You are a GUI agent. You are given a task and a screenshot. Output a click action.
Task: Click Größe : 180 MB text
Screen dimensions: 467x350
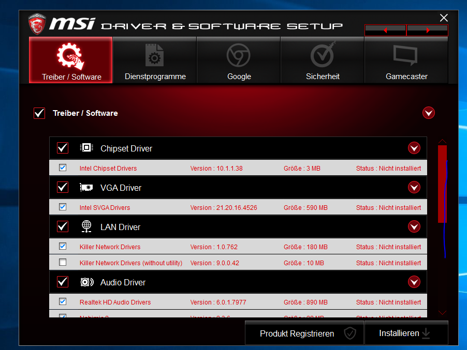tap(305, 247)
